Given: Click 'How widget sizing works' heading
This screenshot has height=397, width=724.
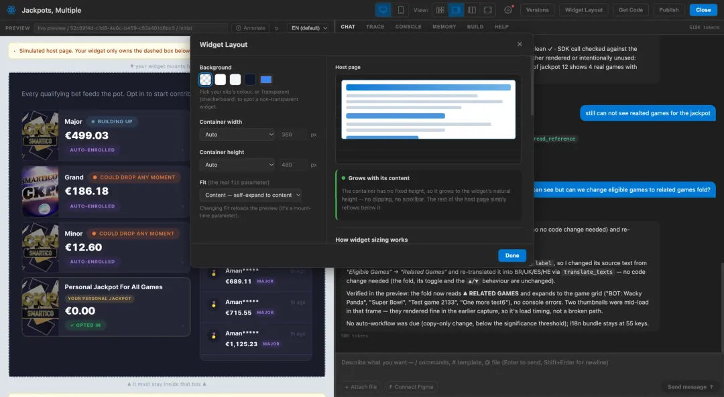Looking at the screenshot, I should click(371, 240).
